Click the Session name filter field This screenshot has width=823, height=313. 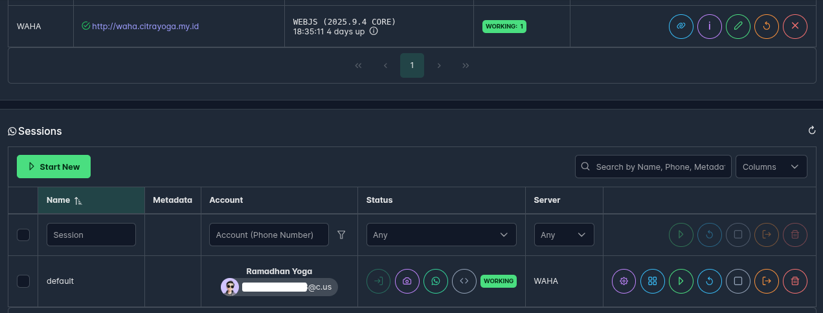[x=91, y=235]
